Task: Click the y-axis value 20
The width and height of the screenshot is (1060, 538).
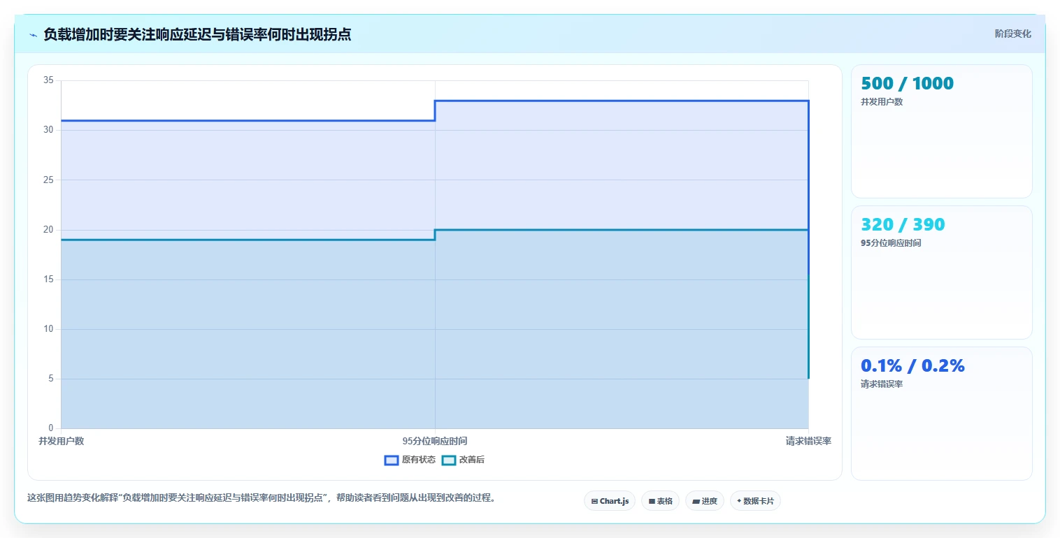Action: (48, 230)
